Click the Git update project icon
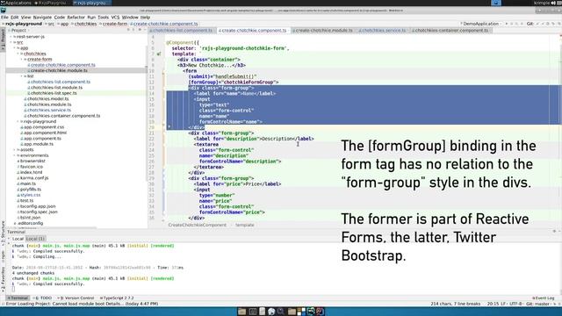Screen dimensions: 562x316 (x=537, y=24)
